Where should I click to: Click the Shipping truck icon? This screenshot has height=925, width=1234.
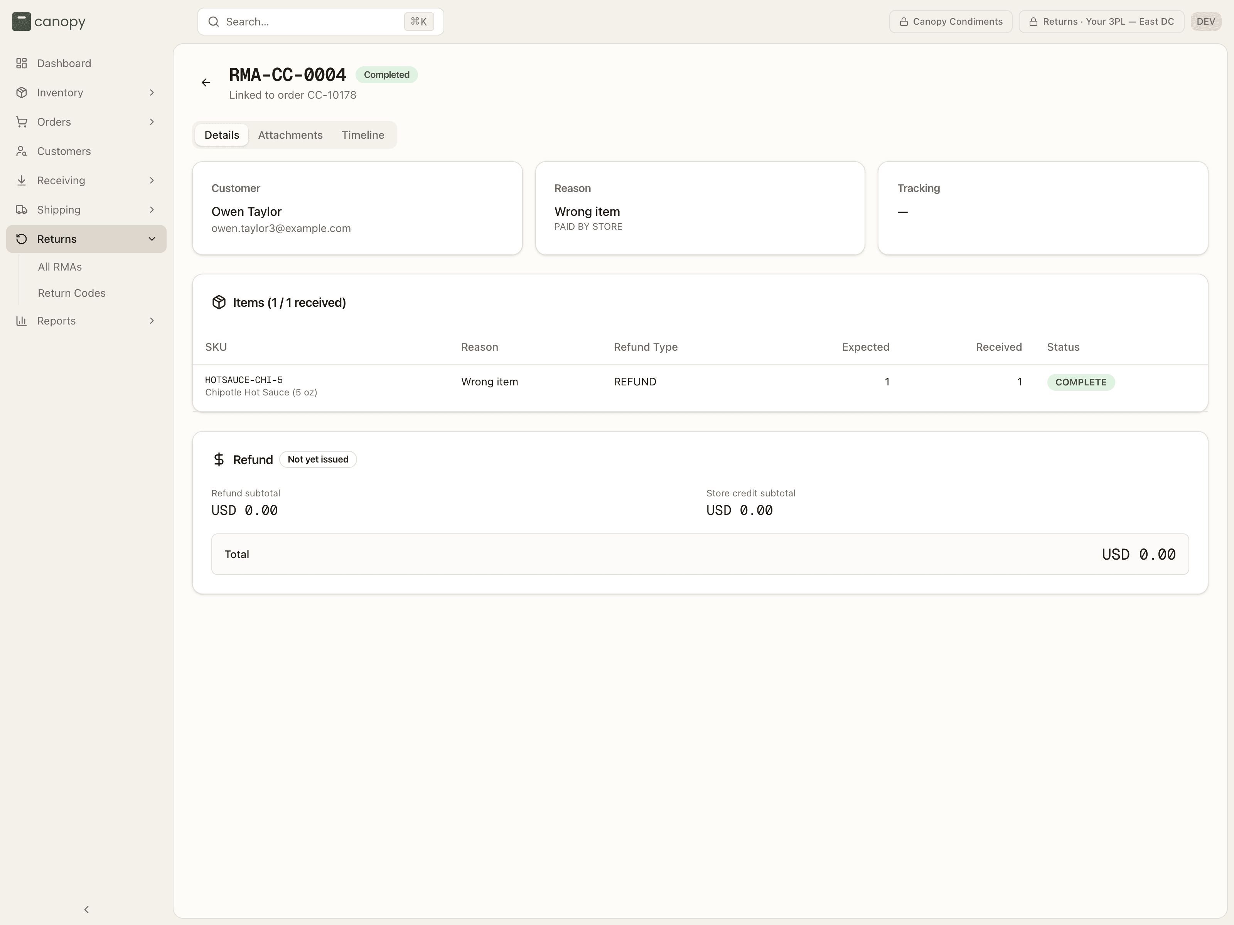(x=22, y=210)
